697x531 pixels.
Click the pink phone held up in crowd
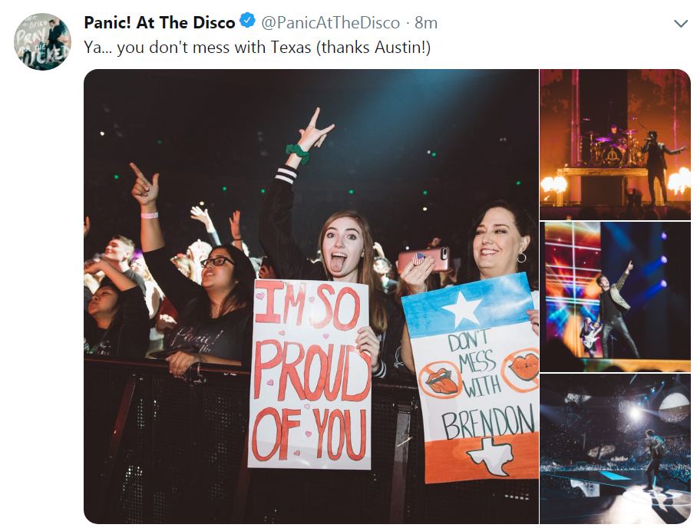click(424, 259)
